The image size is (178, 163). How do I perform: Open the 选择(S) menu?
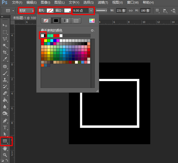pyautogui.click(x=88, y=2)
